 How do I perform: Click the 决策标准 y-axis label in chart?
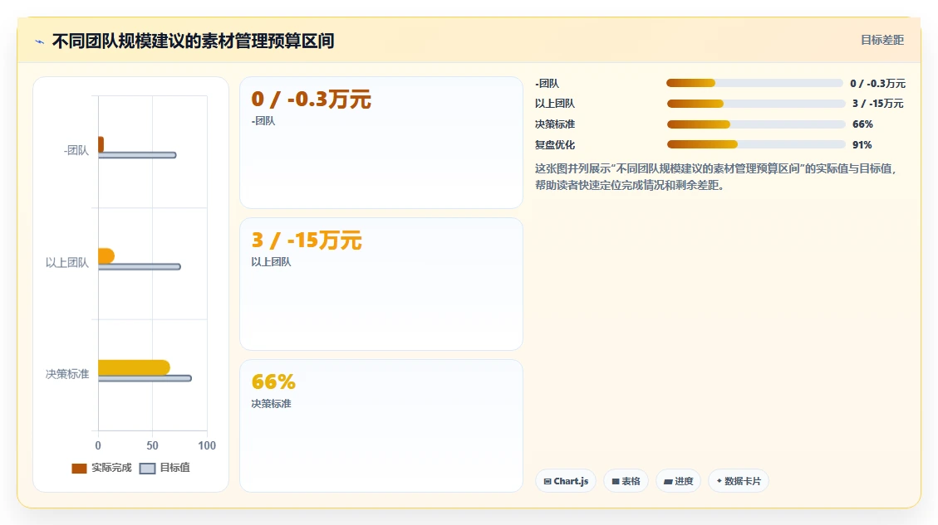tap(67, 374)
